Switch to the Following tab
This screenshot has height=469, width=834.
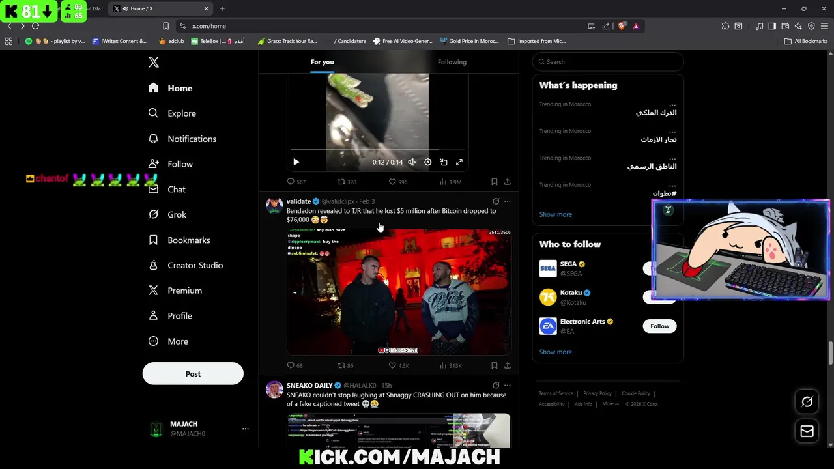click(452, 62)
